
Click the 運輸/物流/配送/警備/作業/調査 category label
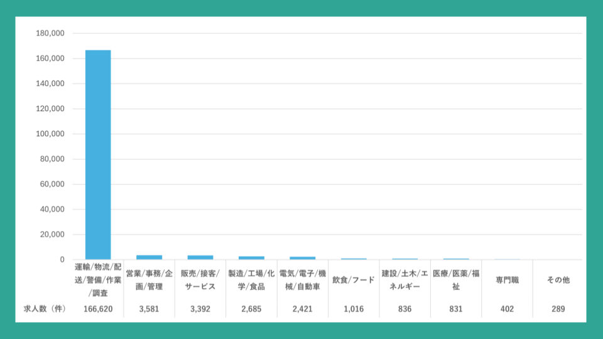pos(98,280)
